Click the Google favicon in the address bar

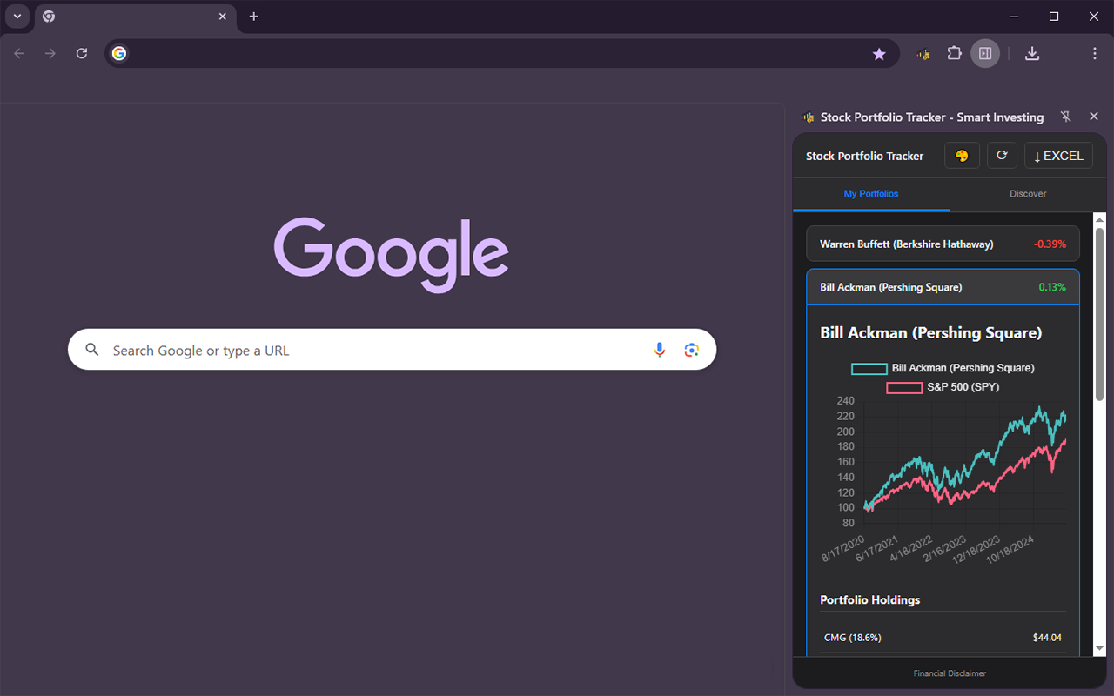pos(119,54)
